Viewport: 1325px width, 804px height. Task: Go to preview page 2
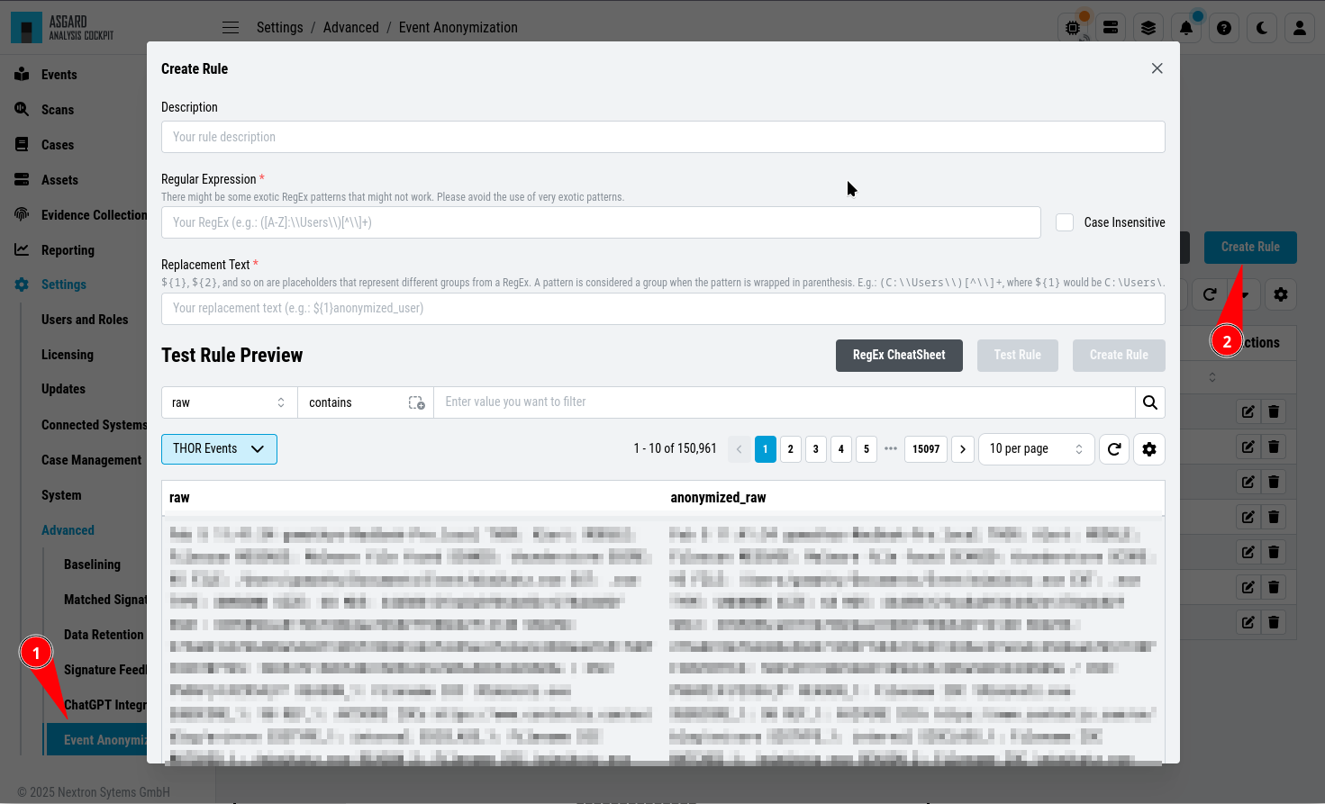coord(791,449)
